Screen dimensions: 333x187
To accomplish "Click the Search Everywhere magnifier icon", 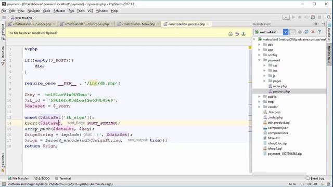I will [x=329, y=17].
